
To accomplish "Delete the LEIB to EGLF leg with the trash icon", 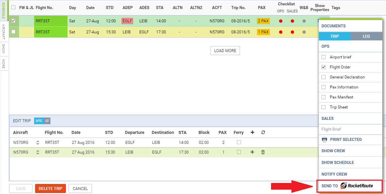I will pyautogui.click(x=263, y=152).
